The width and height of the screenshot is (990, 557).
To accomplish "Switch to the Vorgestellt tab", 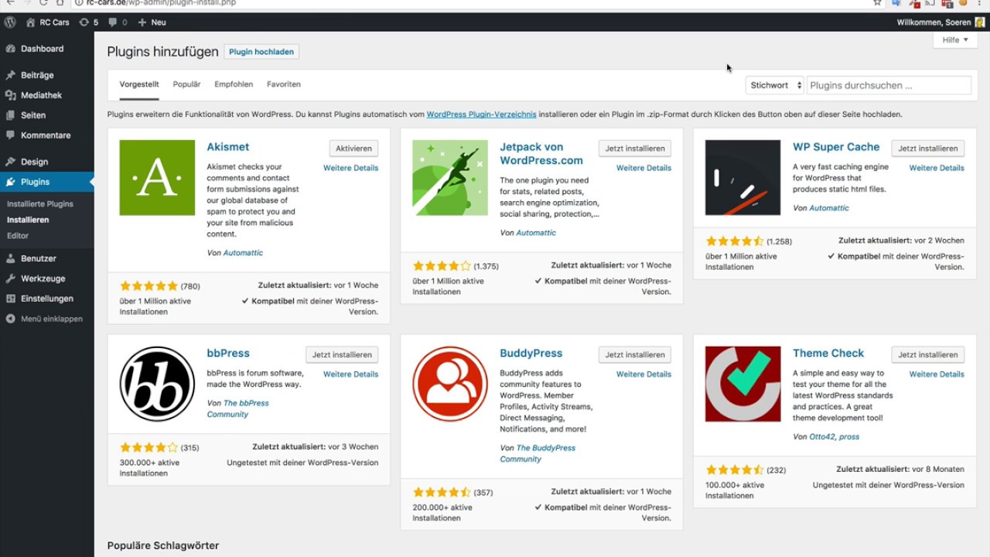I will point(139,84).
